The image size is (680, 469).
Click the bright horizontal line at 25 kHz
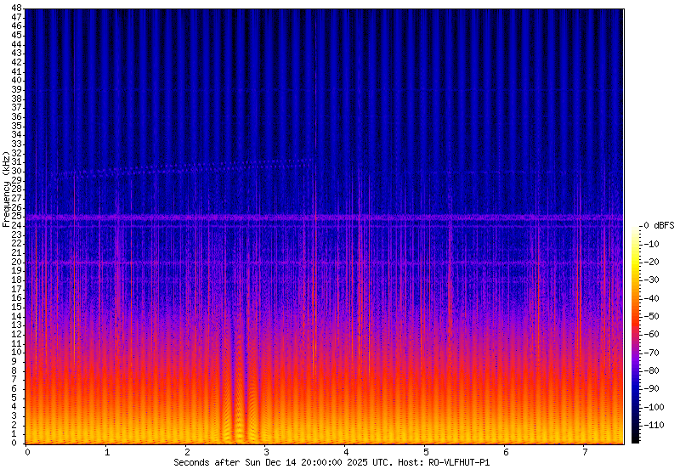point(340,218)
